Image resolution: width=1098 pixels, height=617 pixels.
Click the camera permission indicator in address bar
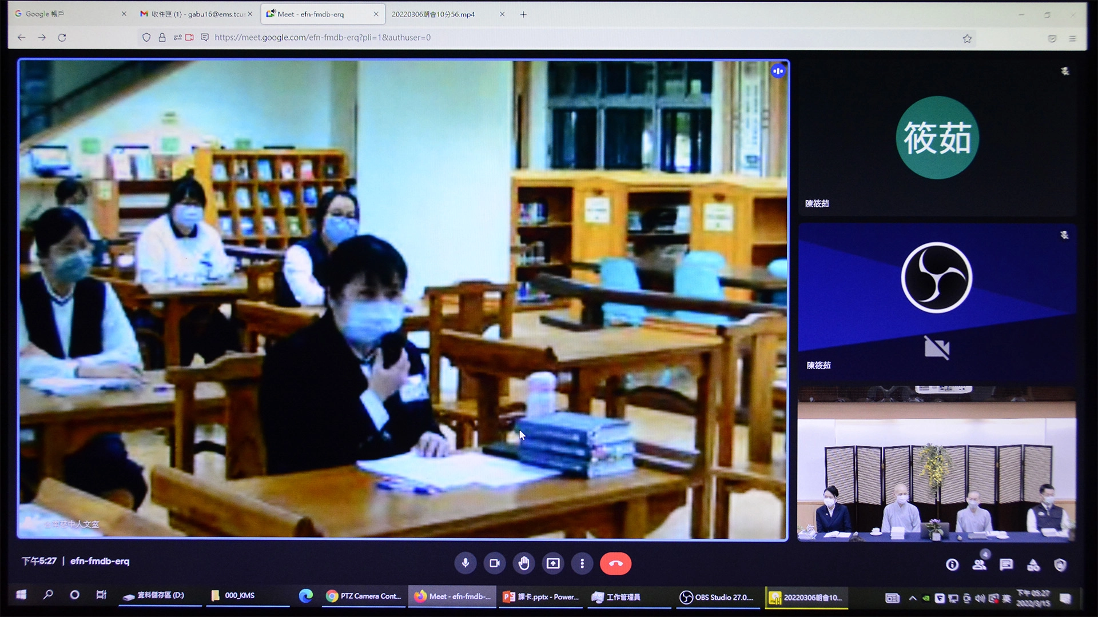189,37
